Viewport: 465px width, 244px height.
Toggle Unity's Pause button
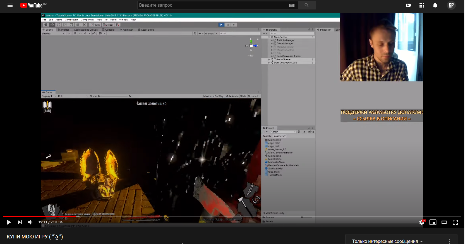pyautogui.click(x=228, y=25)
